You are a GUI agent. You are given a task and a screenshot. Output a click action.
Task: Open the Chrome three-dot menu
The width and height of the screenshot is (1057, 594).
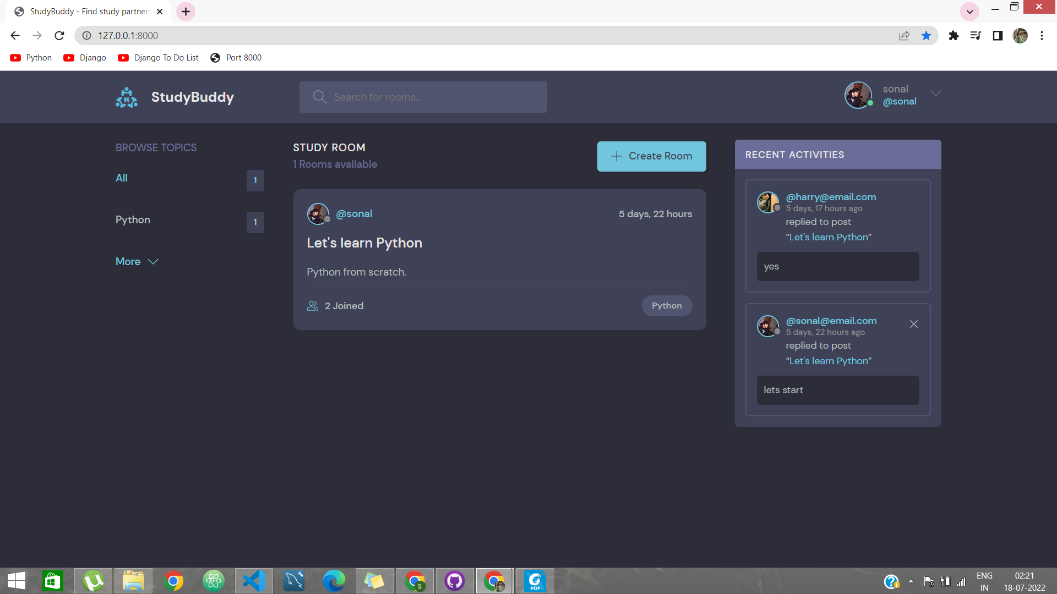click(x=1042, y=36)
